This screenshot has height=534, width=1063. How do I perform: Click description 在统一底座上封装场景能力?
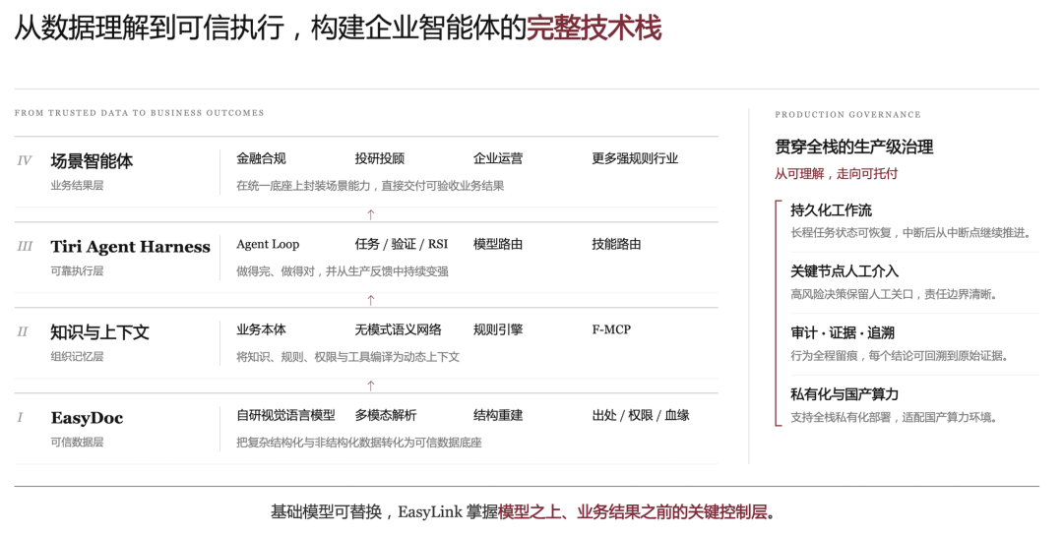370,186
